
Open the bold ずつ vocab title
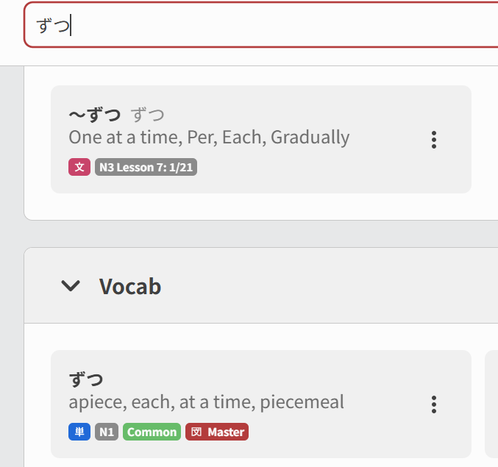[86, 379]
